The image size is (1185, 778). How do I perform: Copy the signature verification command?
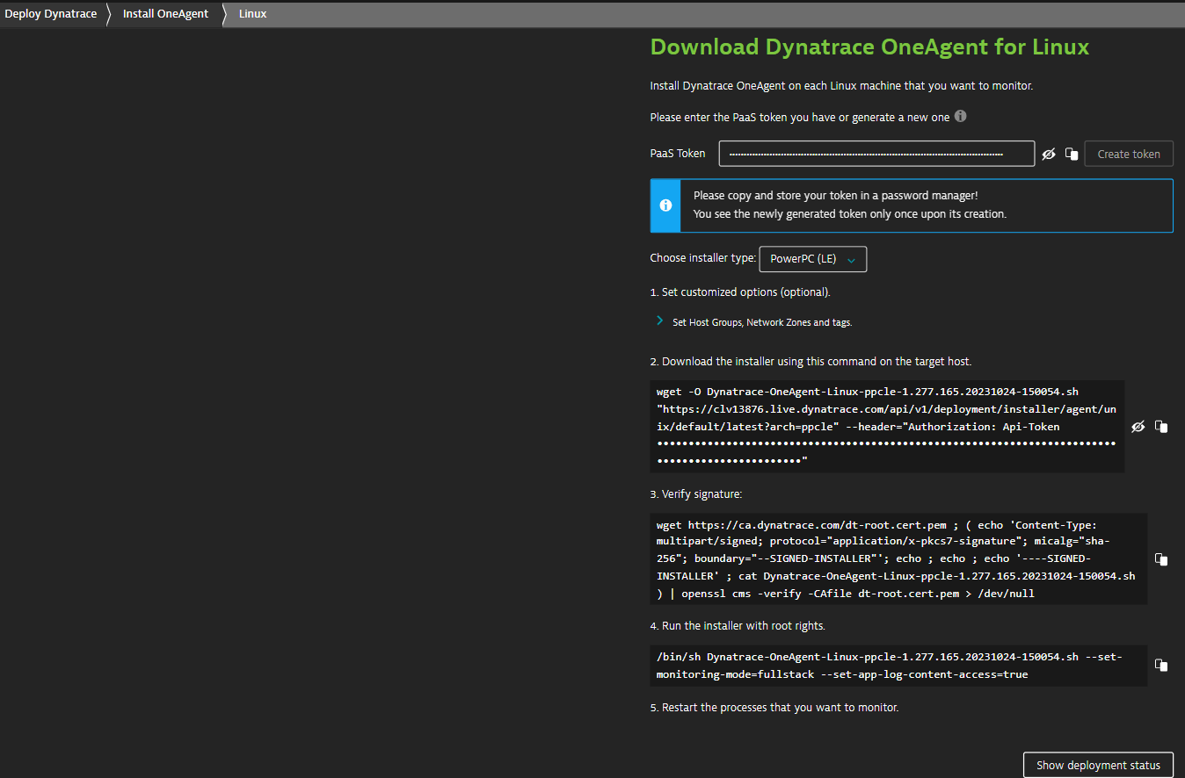(1161, 559)
